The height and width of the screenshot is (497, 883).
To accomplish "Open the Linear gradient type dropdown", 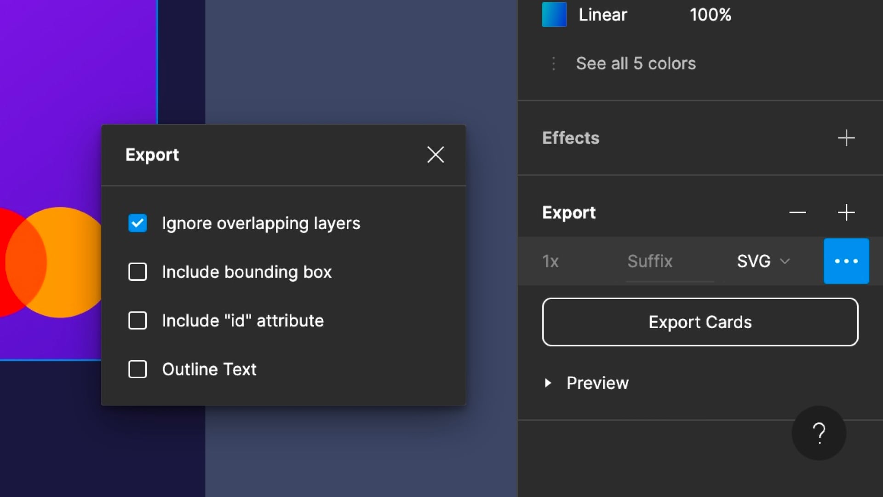I will pos(602,15).
